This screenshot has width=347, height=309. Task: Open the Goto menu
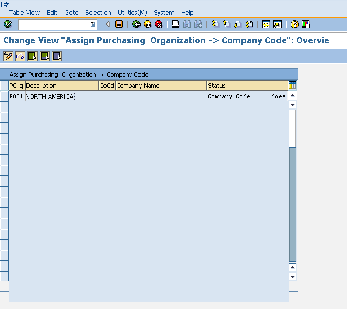(x=72, y=13)
